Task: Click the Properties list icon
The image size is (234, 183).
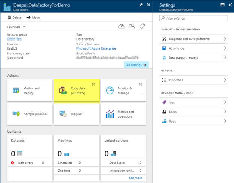Action: point(164,80)
